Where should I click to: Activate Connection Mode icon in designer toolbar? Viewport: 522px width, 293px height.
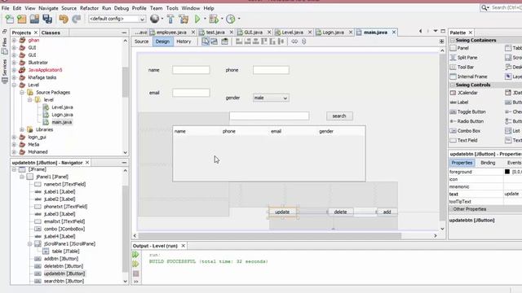215,42
